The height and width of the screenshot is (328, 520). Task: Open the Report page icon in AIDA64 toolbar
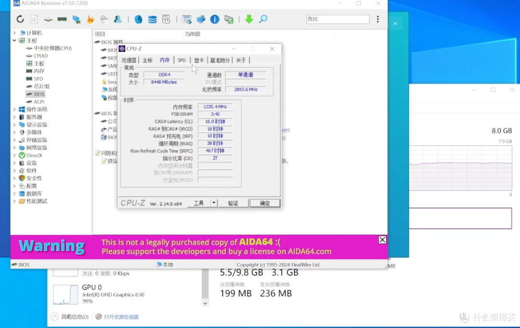coord(34,19)
